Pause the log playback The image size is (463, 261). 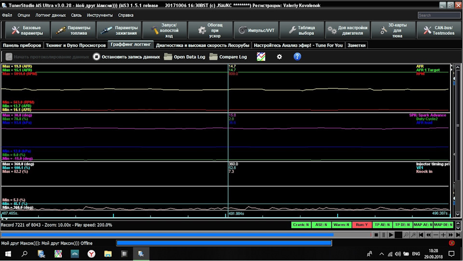coord(384,235)
